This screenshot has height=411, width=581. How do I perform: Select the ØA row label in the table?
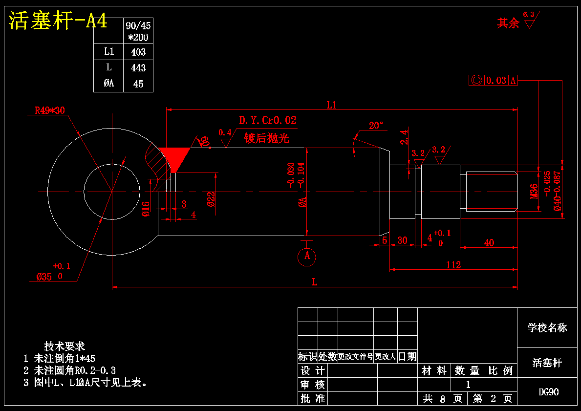coord(108,84)
